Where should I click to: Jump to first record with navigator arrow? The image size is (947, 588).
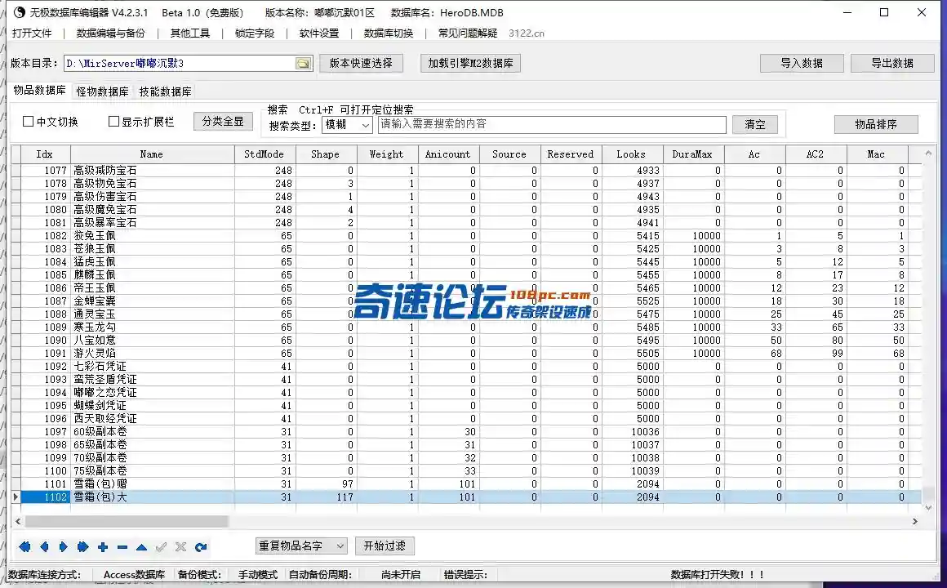[24, 547]
